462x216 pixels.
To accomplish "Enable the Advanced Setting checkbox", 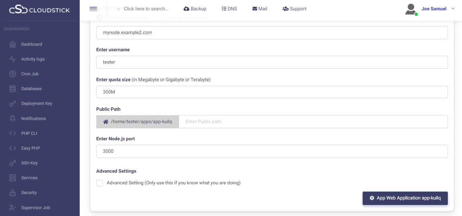I will click(x=100, y=183).
